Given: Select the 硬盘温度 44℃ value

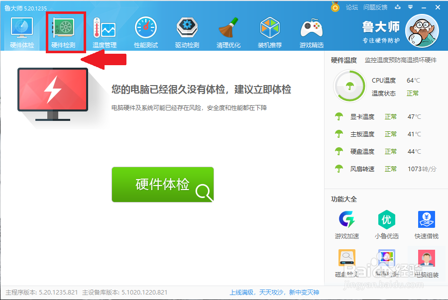Looking at the screenshot, I should (x=414, y=152).
